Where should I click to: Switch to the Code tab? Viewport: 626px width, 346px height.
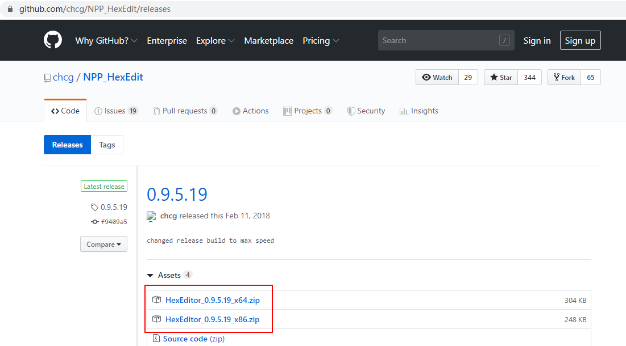click(x=65, y=111)
